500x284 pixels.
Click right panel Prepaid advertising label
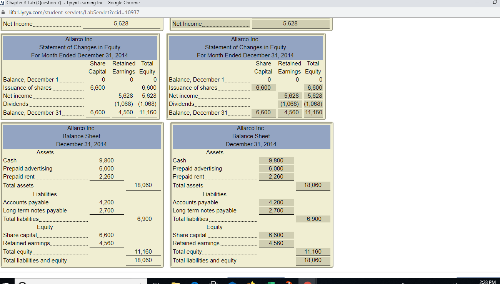click(197, 169)
